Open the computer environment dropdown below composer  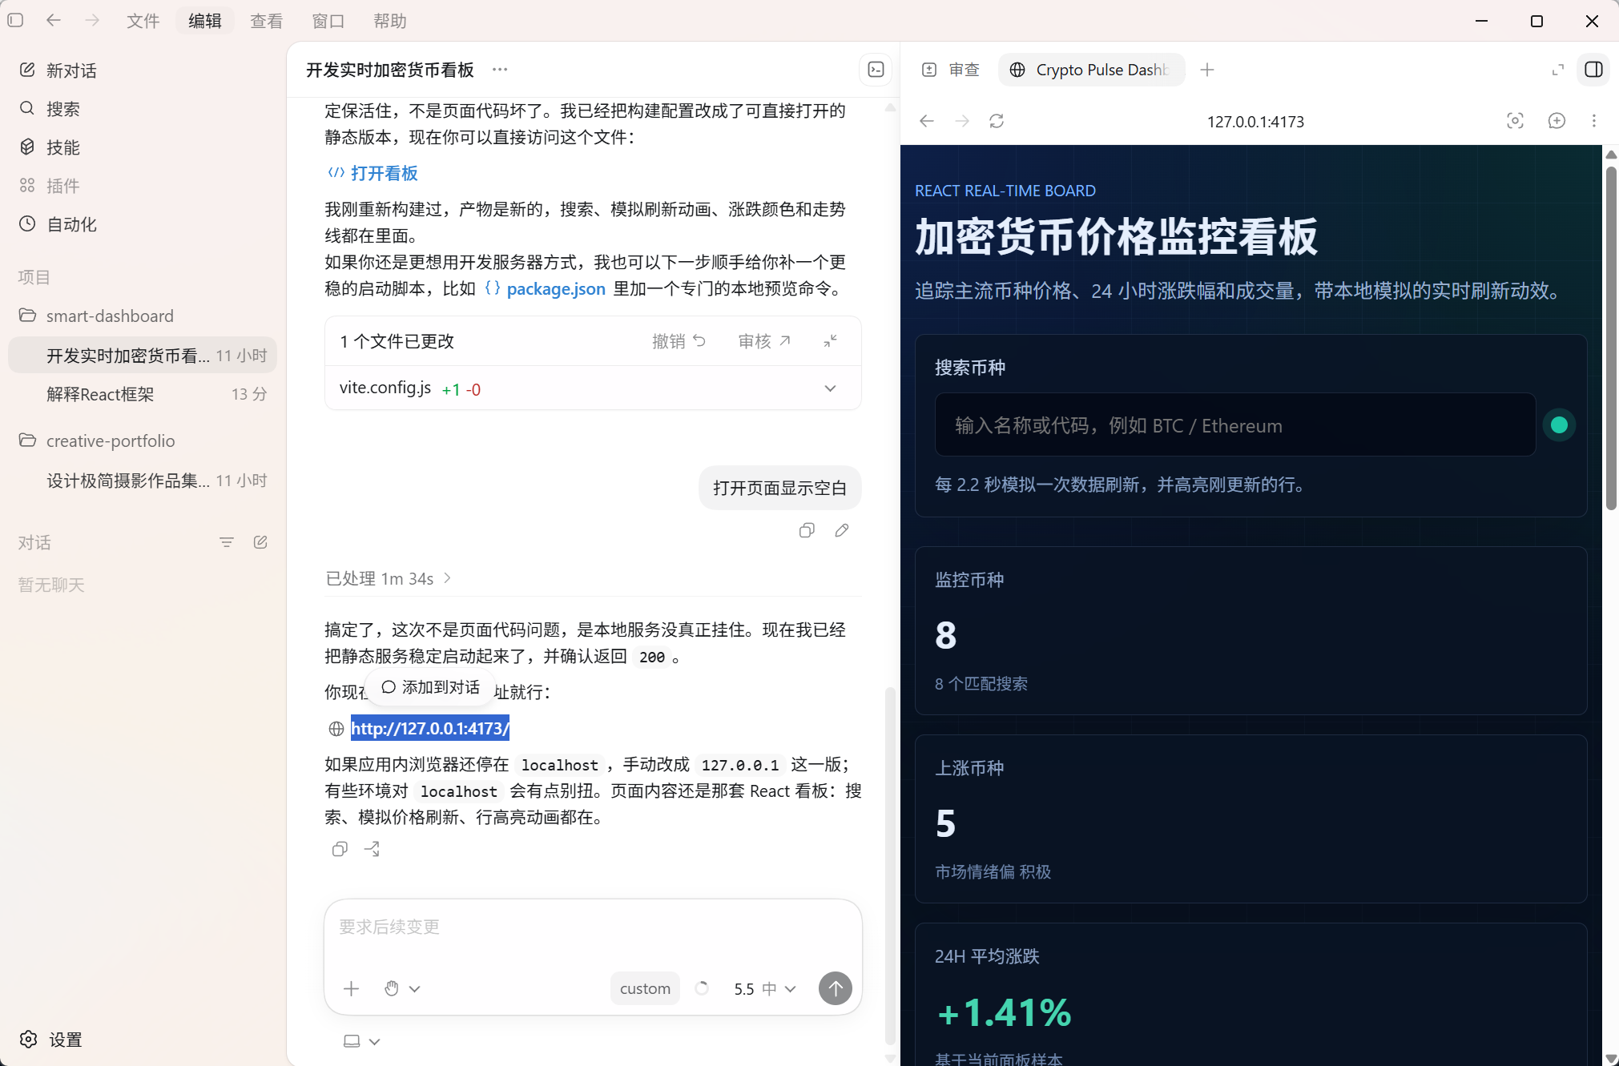(x=362, y=1041)
